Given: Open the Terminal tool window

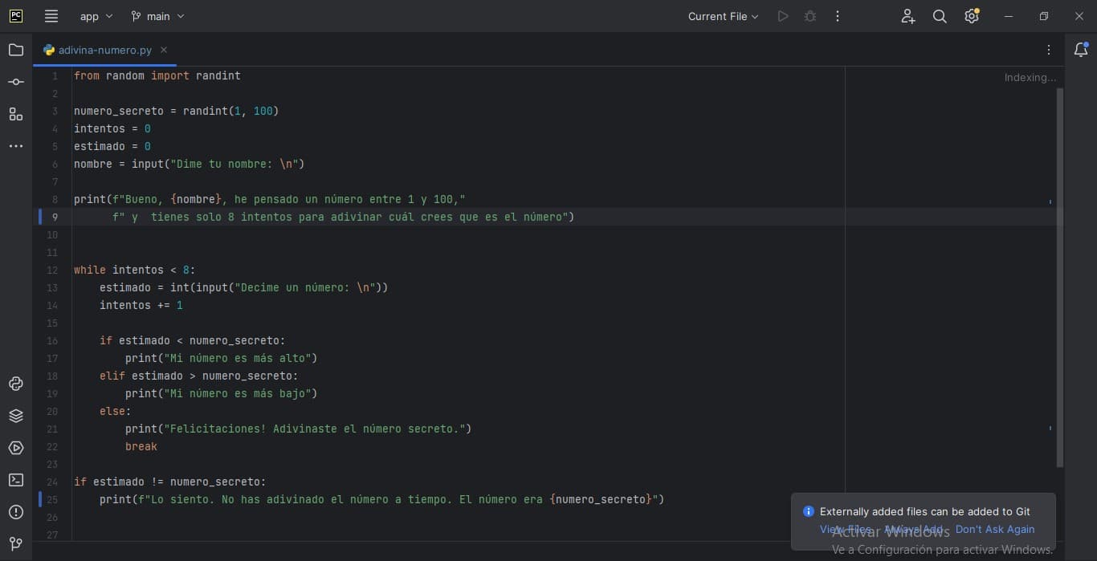Looking at the screenshot, I should [x=16, y=480].
